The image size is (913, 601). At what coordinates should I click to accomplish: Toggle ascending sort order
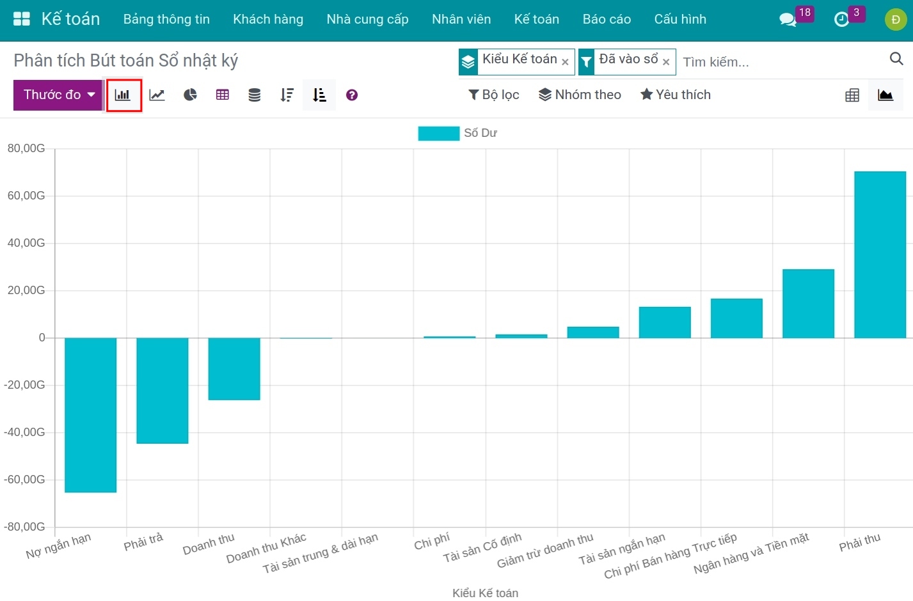[x=319, y=95]
